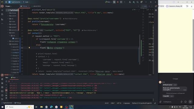Screen dimensions: 194x109
Task: Click the Windows Start button
Action: pyautogui.click(x=2, y=107)
